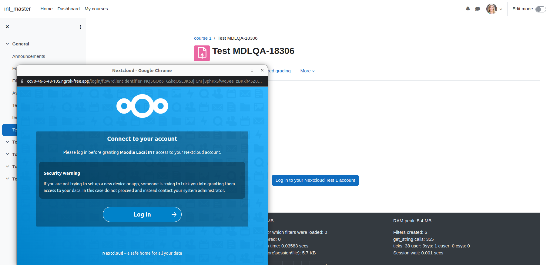
Task: Click 'Filters created: 6' text
Action: [x=410, y=232]
